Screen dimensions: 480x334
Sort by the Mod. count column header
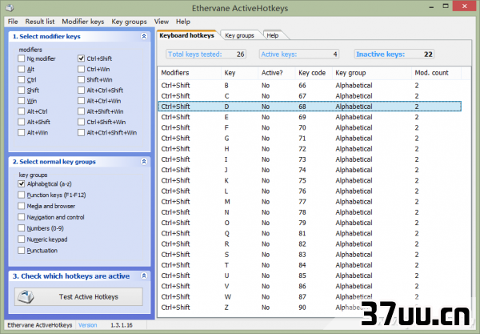436,73
